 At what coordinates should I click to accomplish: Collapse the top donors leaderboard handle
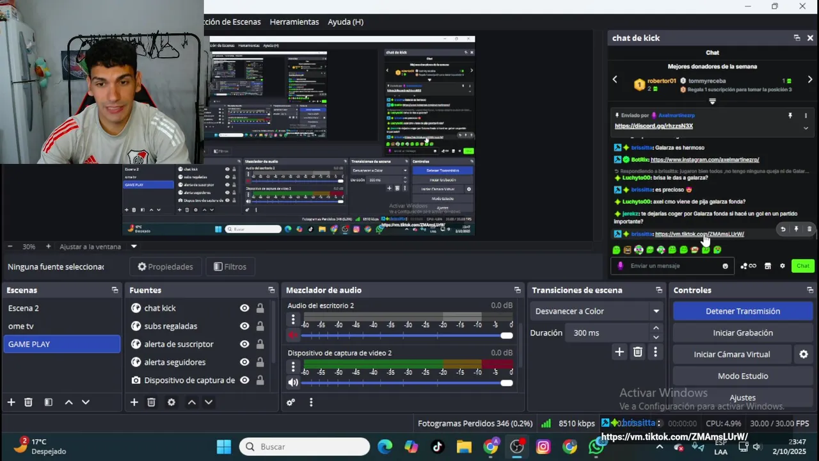[712, 101]
